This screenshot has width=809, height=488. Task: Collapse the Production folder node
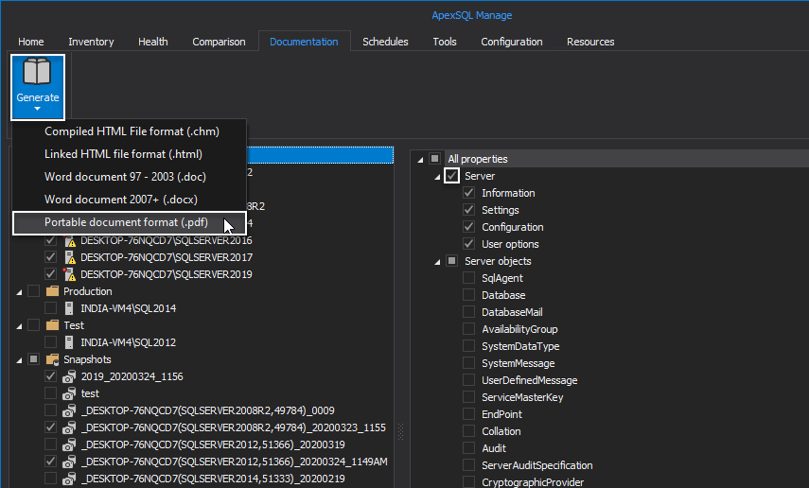point(19,292)
